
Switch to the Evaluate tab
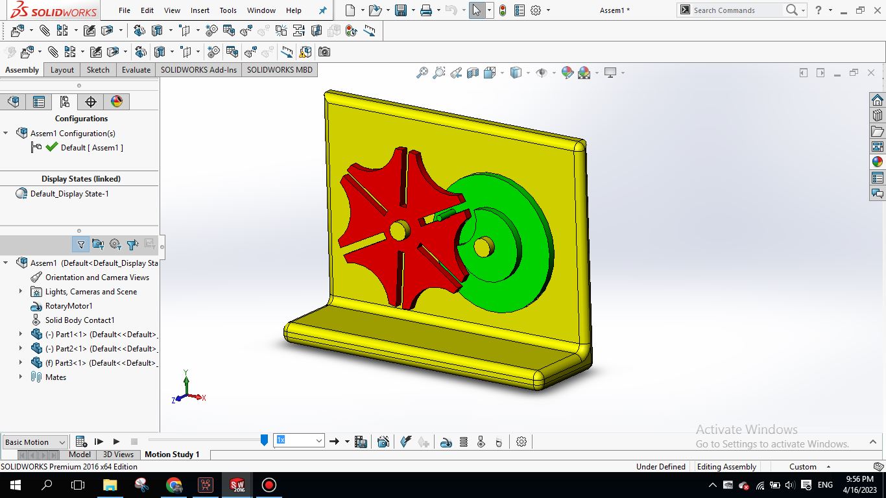136,70
